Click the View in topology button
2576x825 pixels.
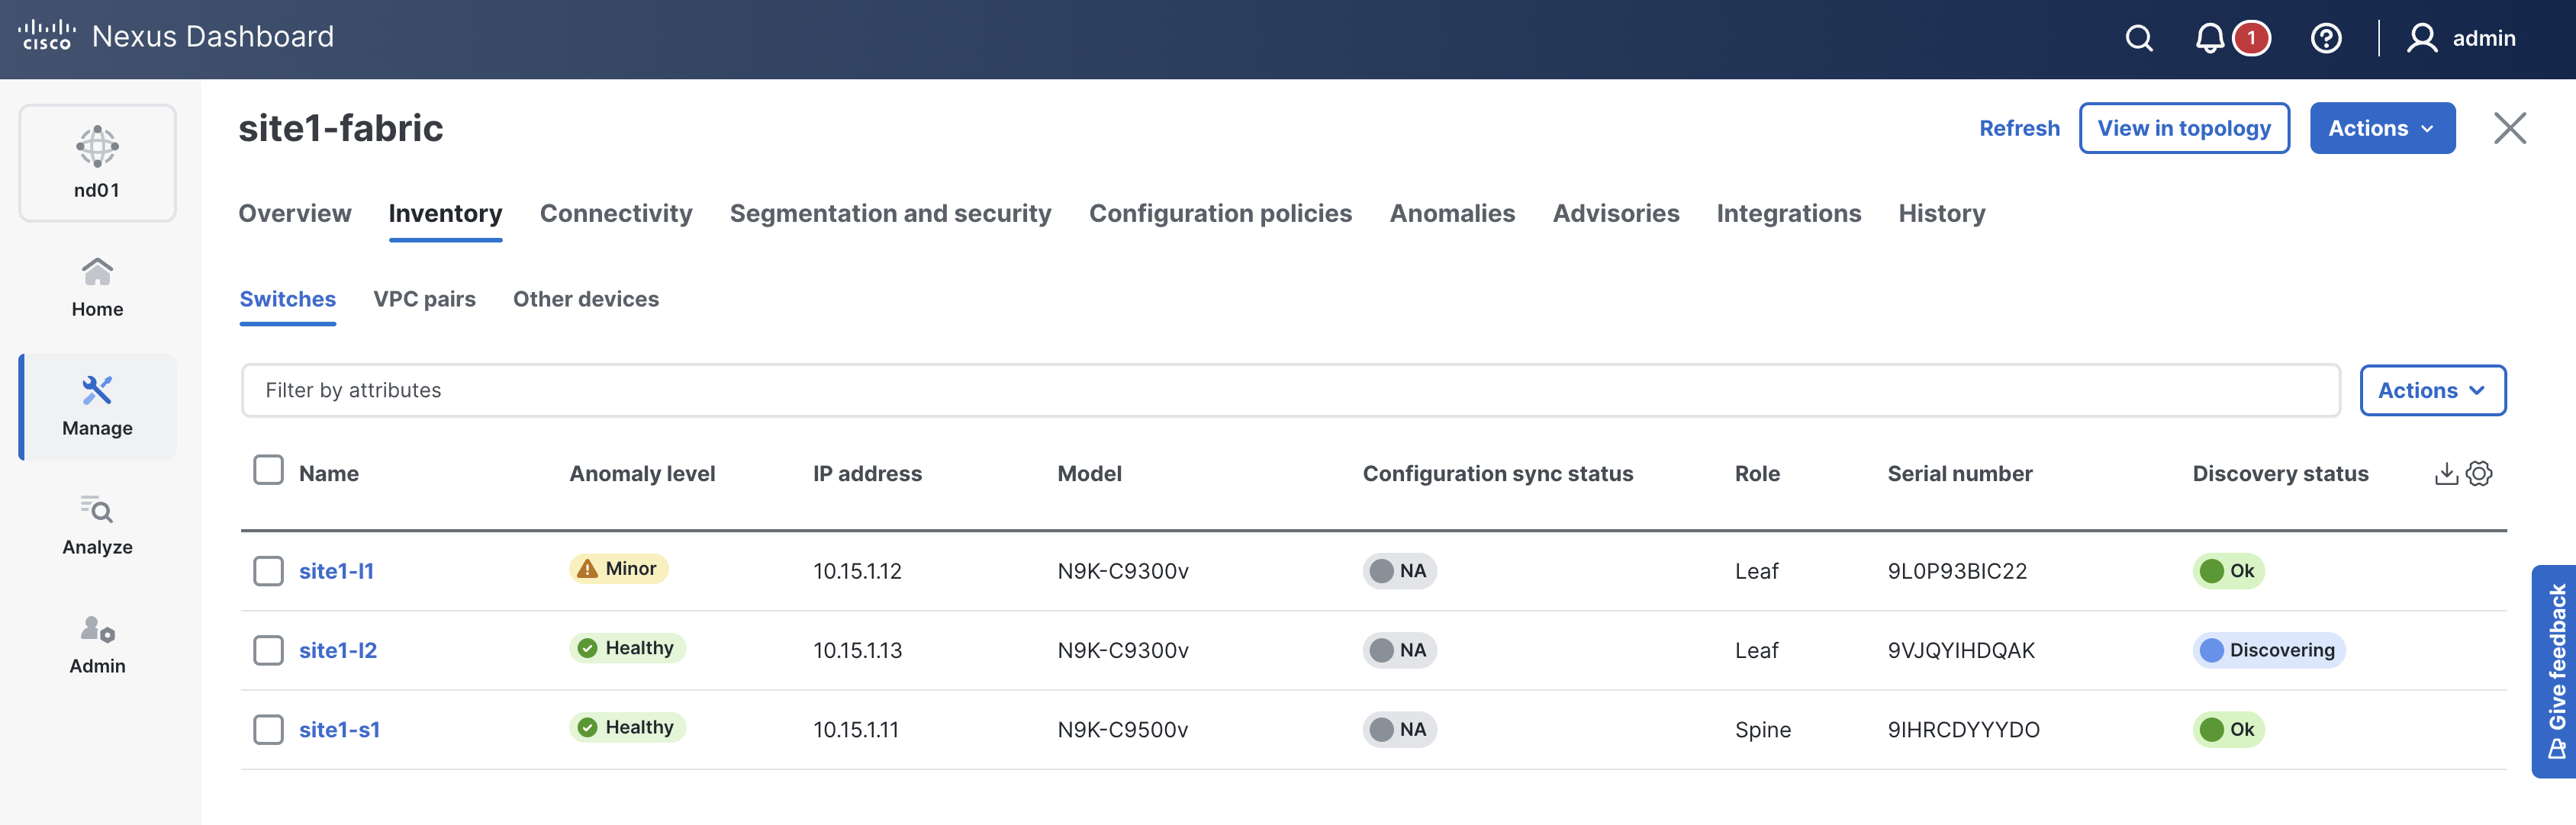pos(2183,128)
